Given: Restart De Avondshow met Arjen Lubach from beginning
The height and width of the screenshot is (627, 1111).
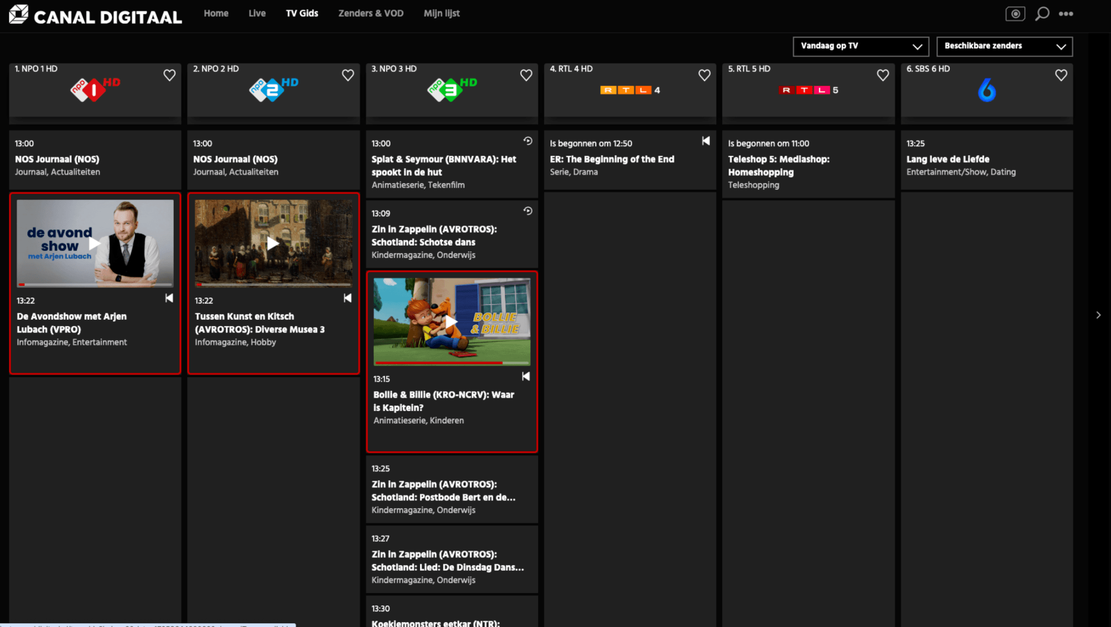Looking at the screenshot, I should (x=169, y=299).
